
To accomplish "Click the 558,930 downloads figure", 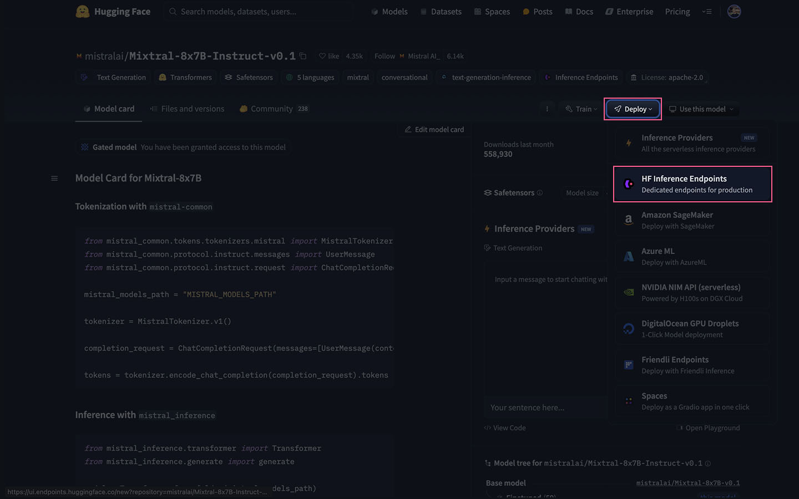I will (498, 154).
